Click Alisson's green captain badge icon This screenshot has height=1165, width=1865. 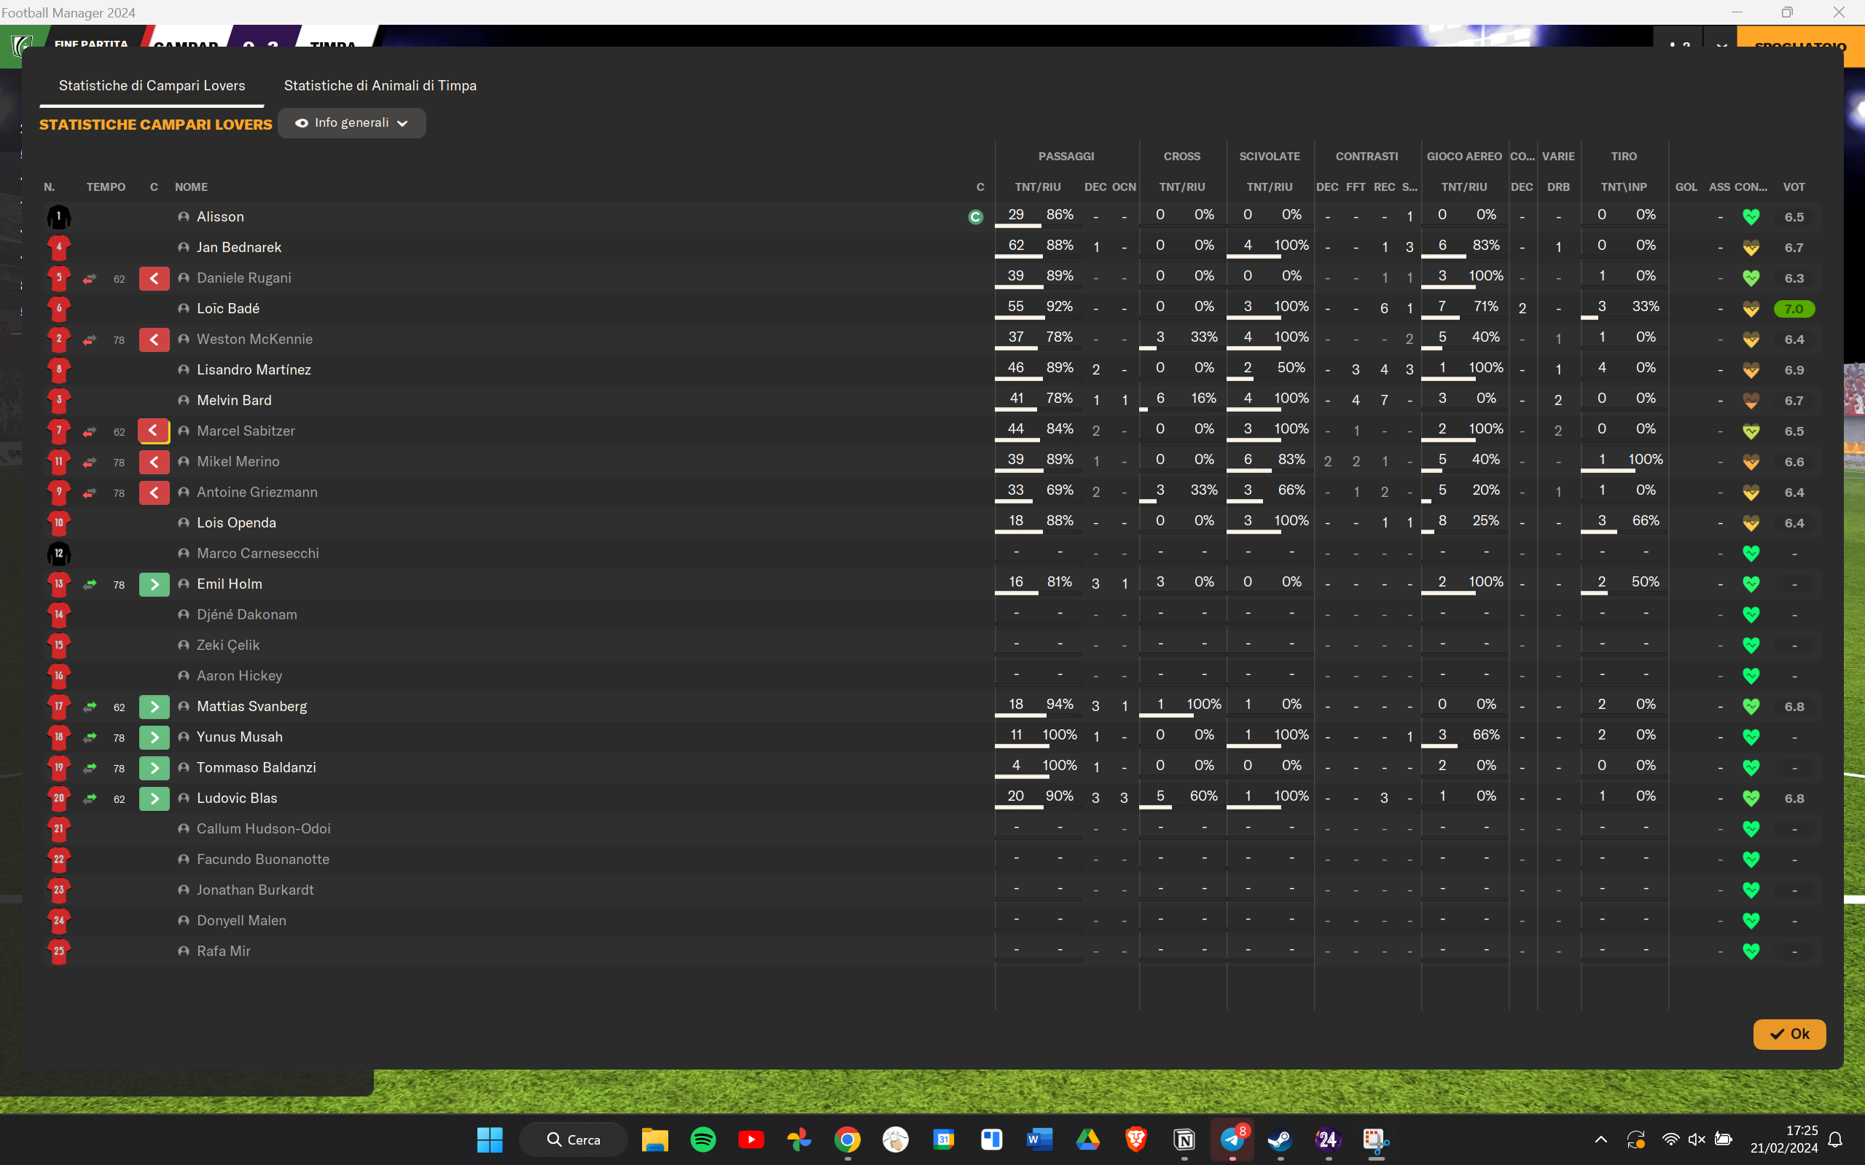point(975,217)
